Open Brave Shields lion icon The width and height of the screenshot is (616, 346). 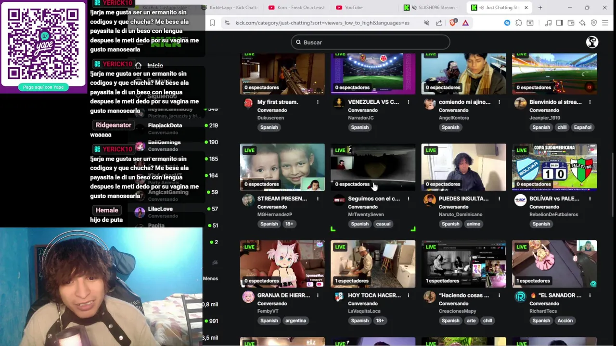click(452, 23)
